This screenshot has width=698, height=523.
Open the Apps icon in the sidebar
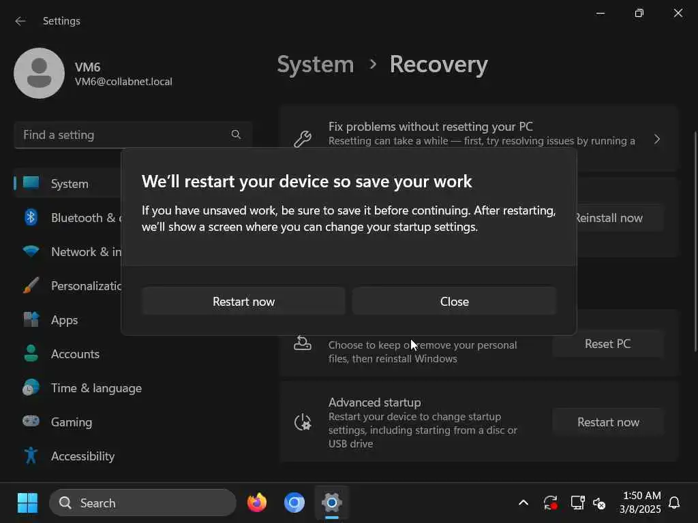(31, 319)
